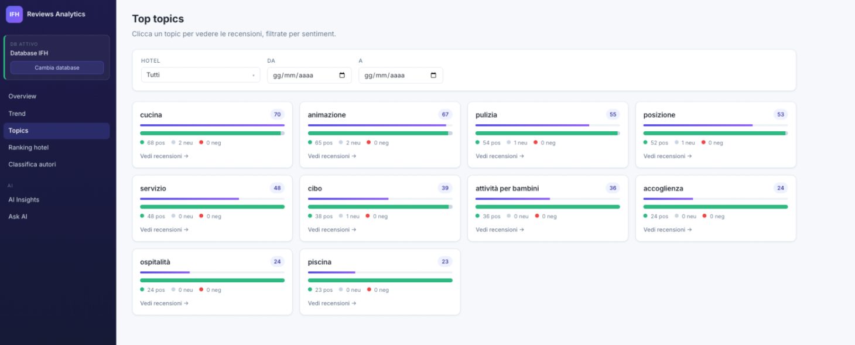The height and width of the screenshot is (345, 855).
Task: Click the pulizia topic title
Action: [x=486, y=115]
